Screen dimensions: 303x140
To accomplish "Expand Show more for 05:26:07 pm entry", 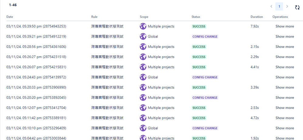I will [285, 67].
